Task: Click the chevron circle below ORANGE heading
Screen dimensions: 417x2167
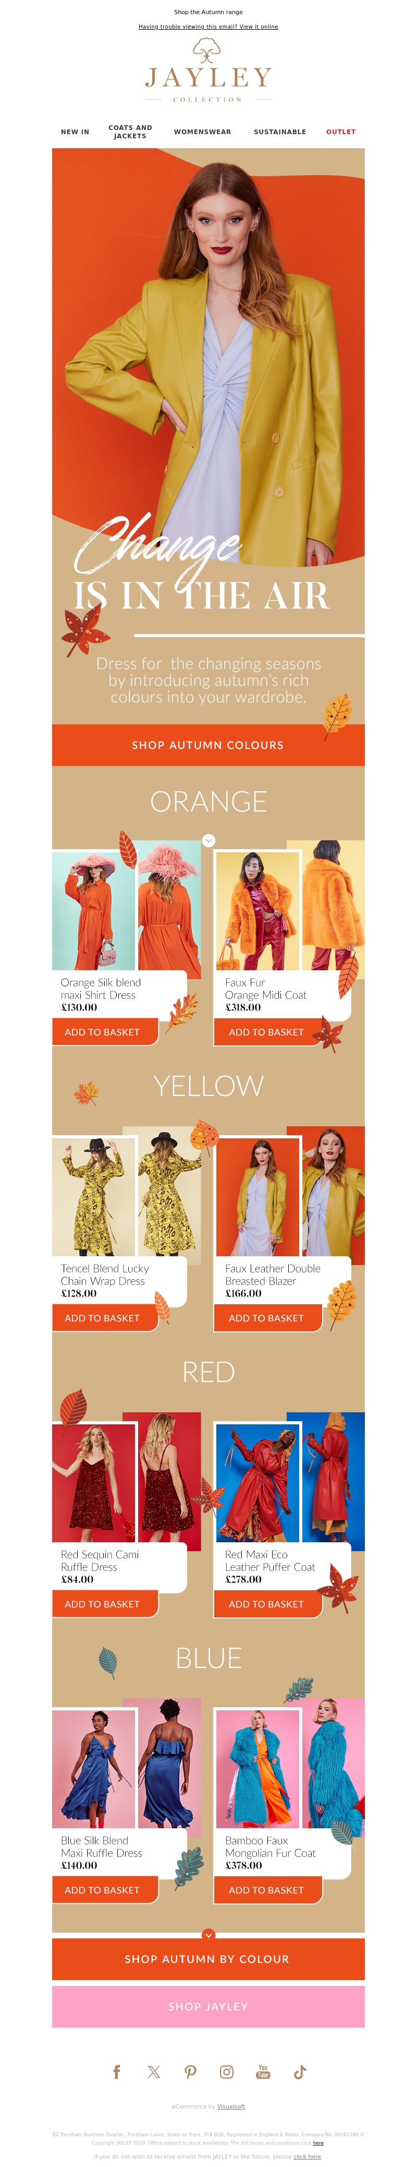Action: [208, 840]
